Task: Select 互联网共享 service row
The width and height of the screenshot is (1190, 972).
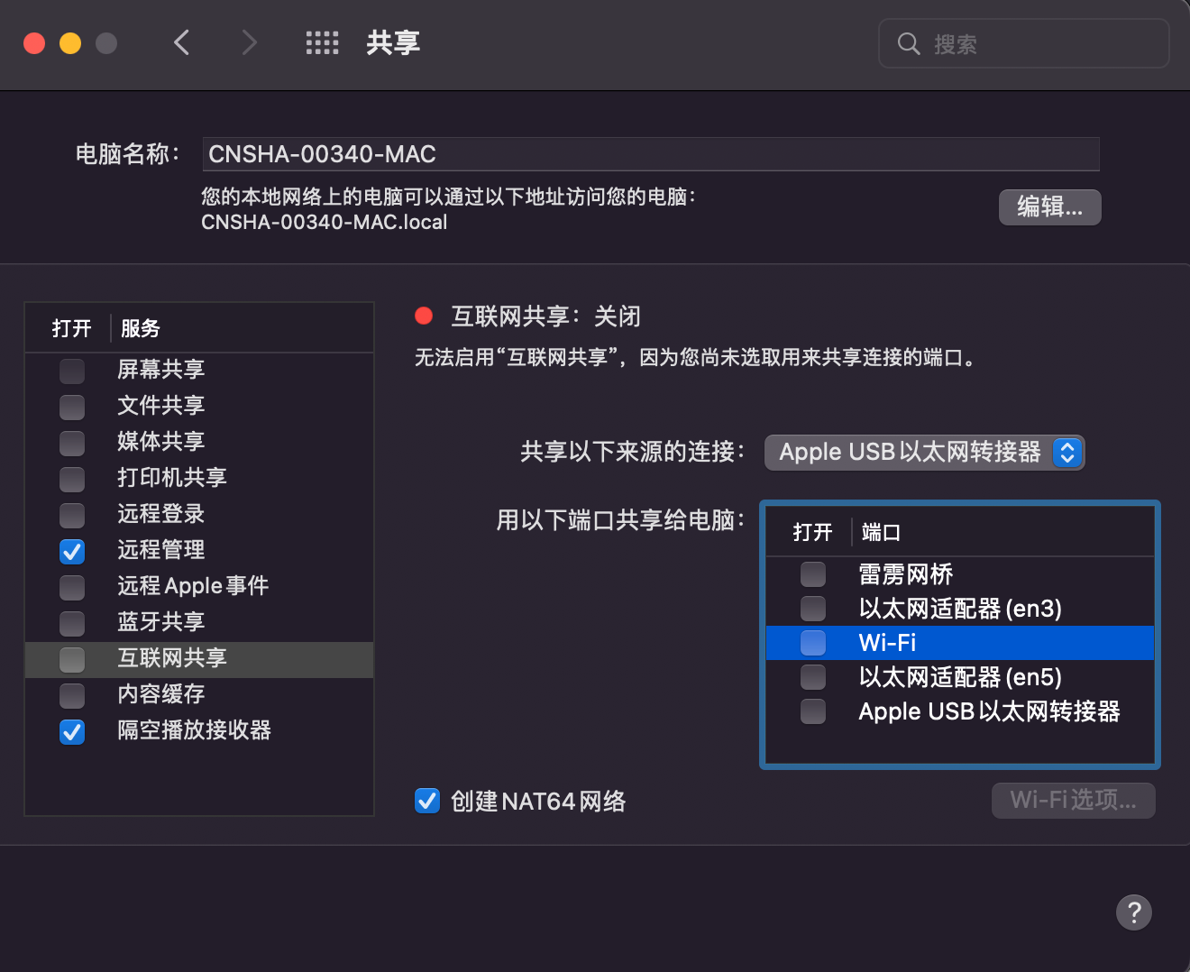Action: [x=199, y=659]
